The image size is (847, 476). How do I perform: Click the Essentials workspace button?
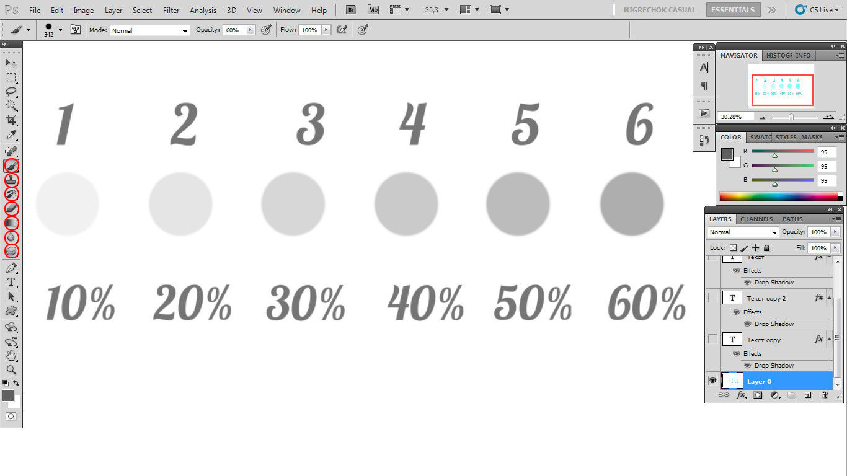pos(733,10)
